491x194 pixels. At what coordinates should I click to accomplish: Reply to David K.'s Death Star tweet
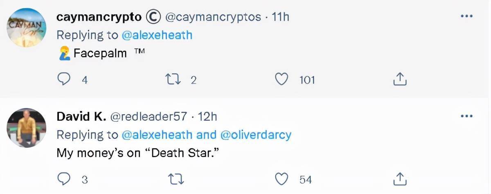[x=63, y=179]
